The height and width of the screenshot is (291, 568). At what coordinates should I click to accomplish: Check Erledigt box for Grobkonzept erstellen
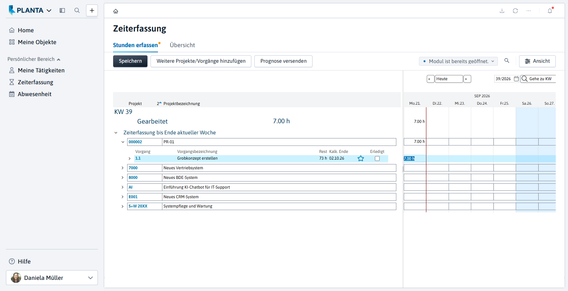(x=377, y=158)
